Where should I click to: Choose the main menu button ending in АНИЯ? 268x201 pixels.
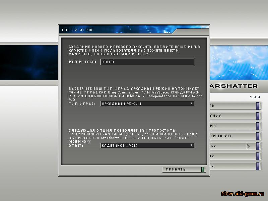tap(236, 116)
